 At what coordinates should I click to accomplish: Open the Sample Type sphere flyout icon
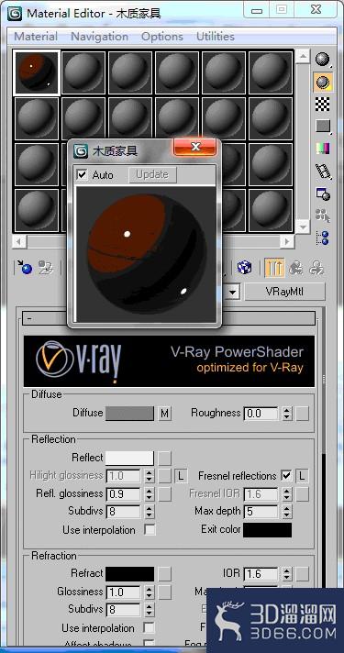[322, 60]
